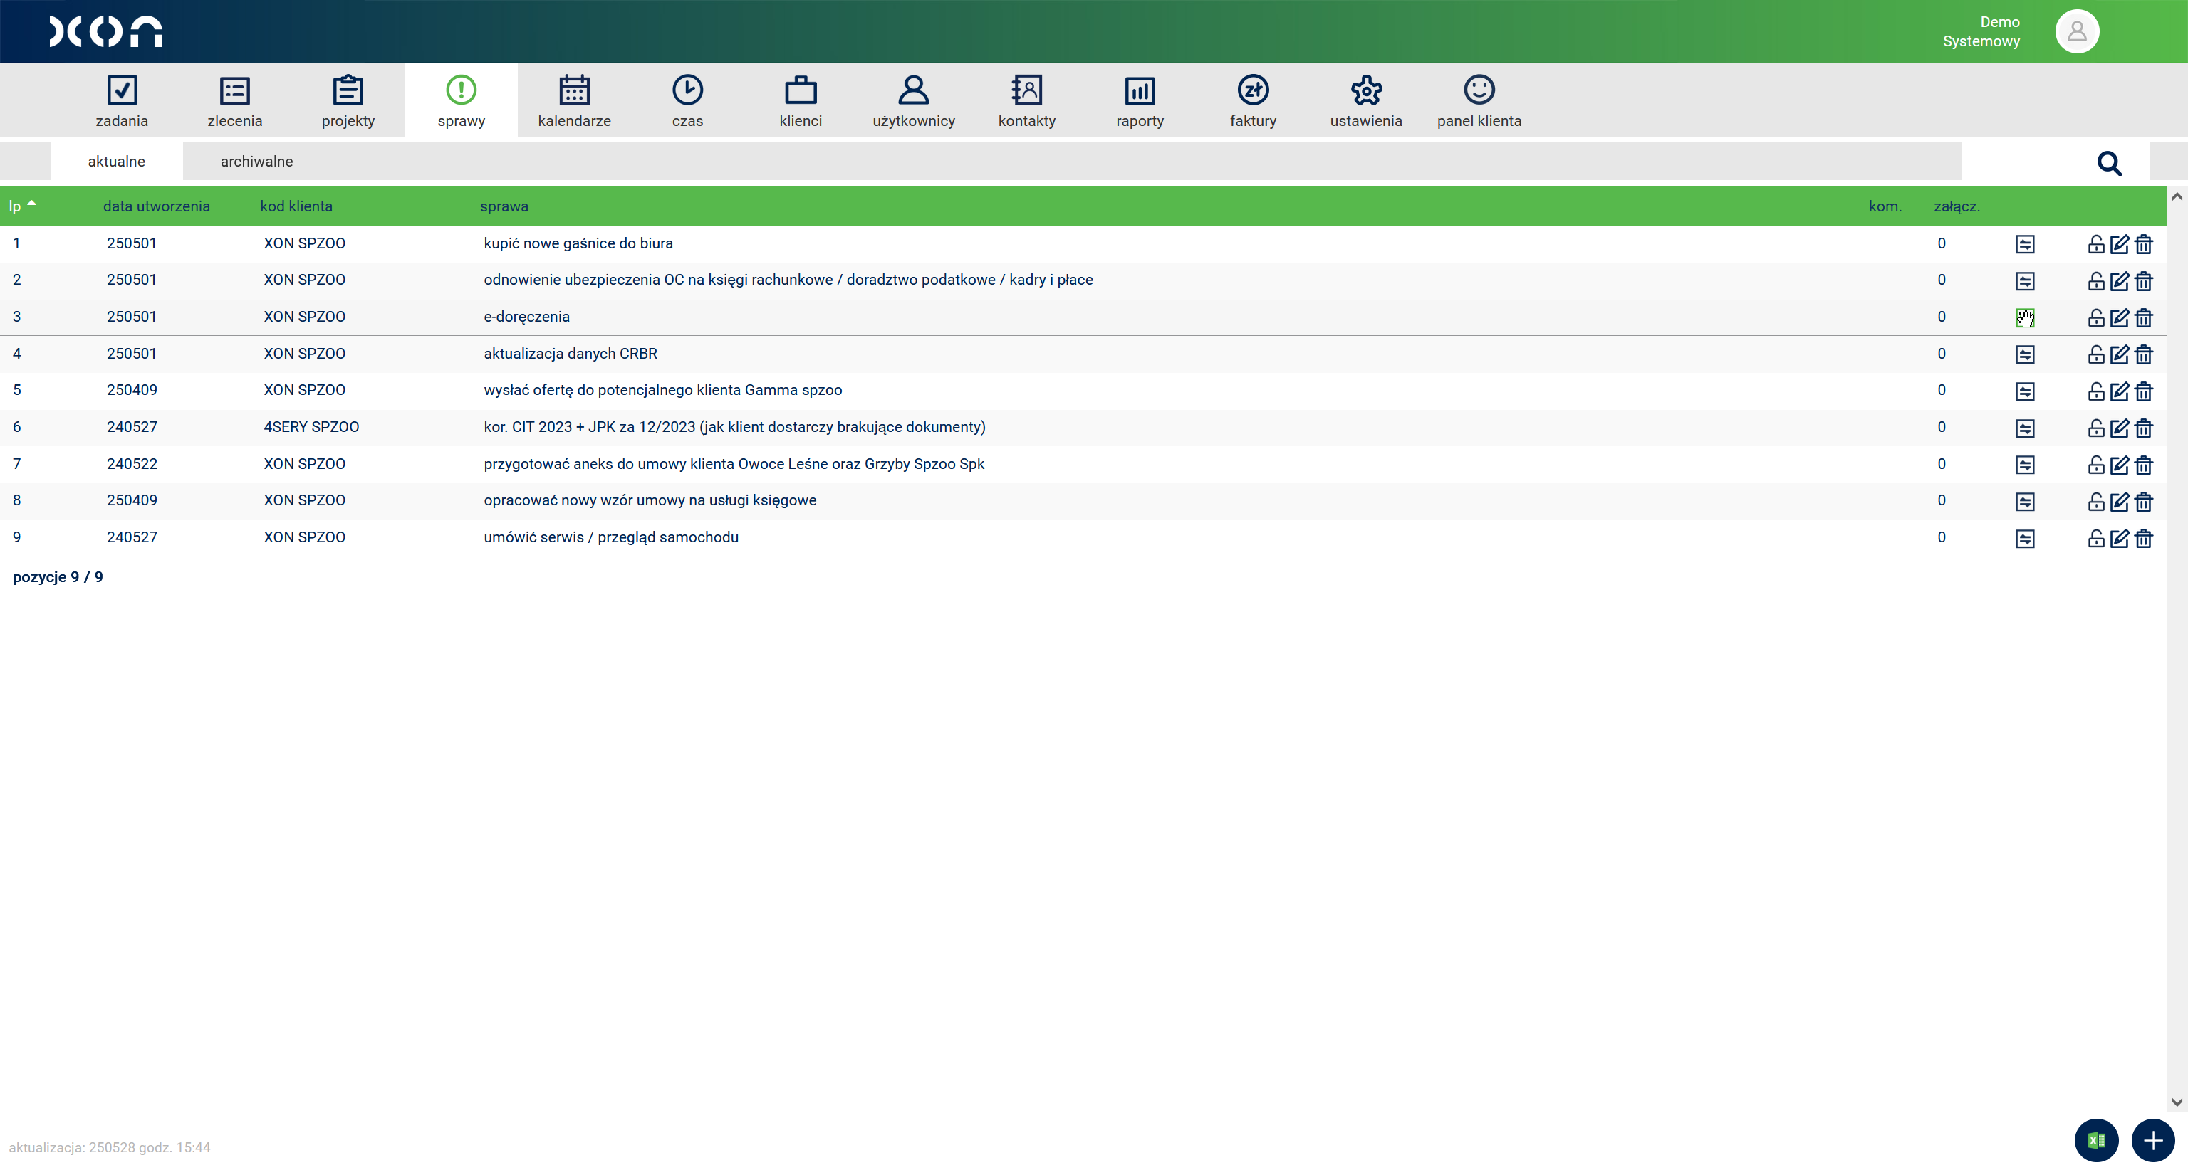Edit the e-doręczenia case
The width and height of the screenshot is (2188, 1175).
[x=2119, y=317]
